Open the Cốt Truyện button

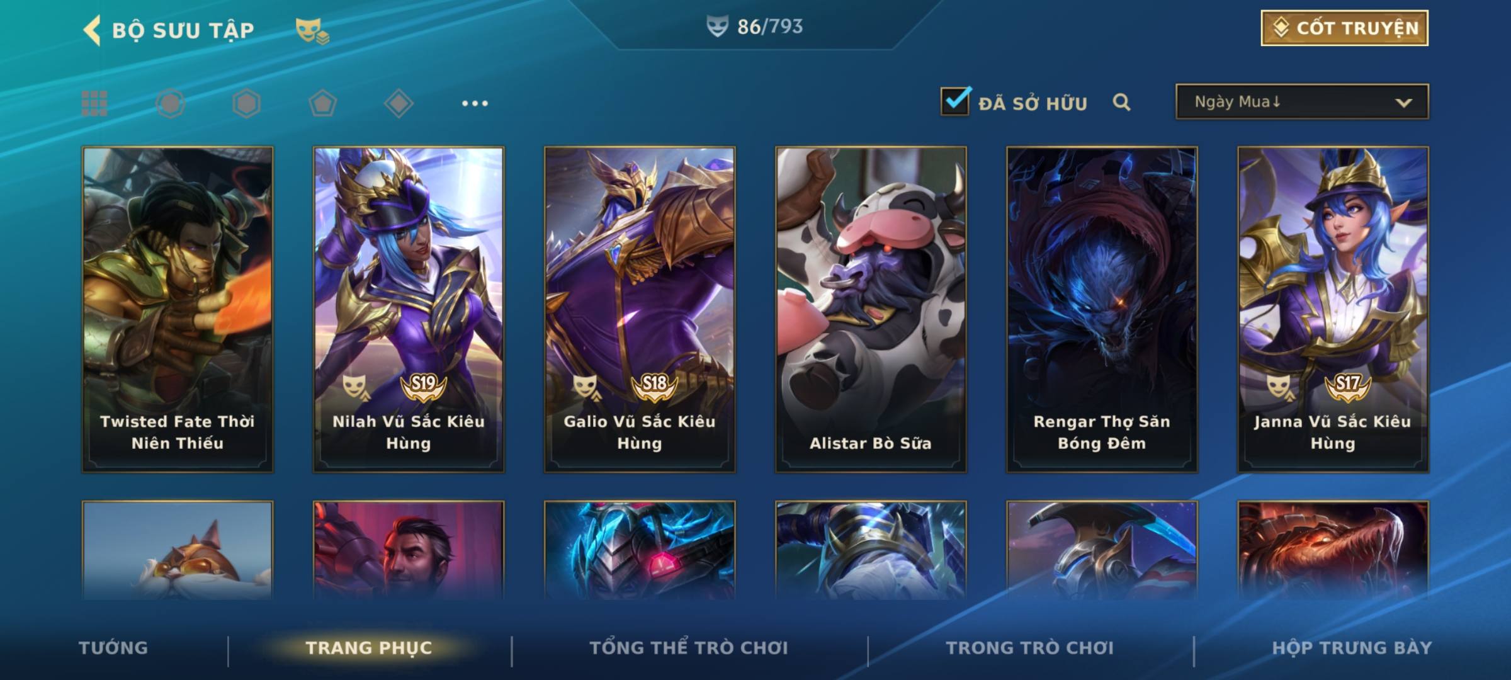tap(1344, 28)
